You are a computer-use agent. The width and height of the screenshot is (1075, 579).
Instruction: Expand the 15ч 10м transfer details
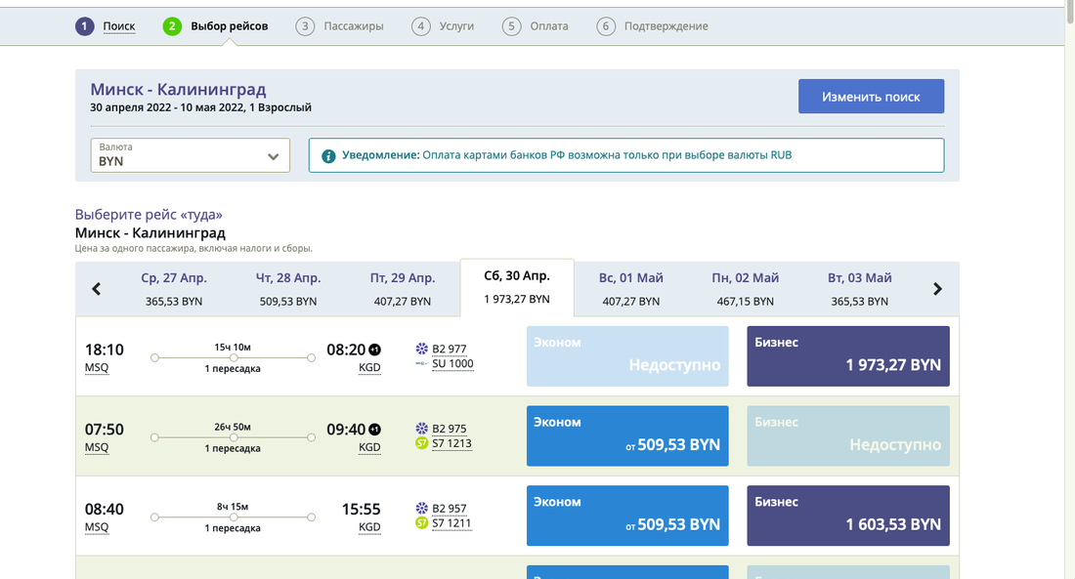tap(233, 357)
